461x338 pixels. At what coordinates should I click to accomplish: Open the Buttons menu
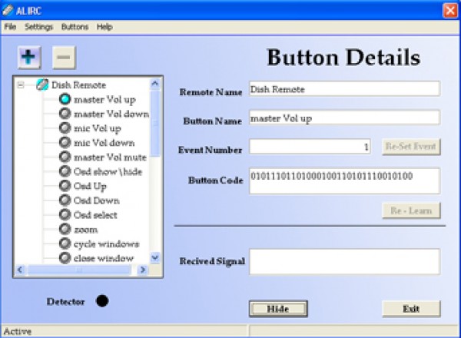[75, 27]
